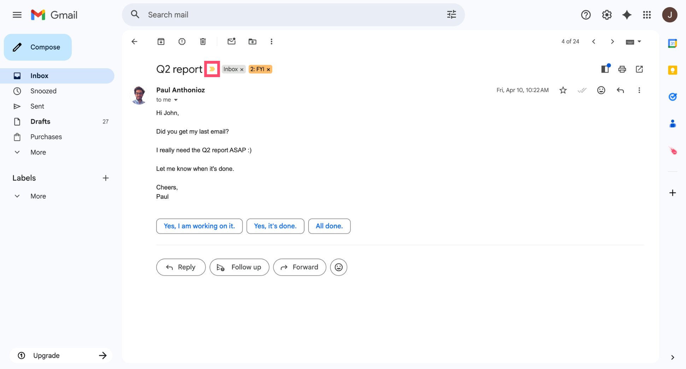Open the Drafts folder
The image size is (686, 369).
pyautogui.click(x=57, y=121)
